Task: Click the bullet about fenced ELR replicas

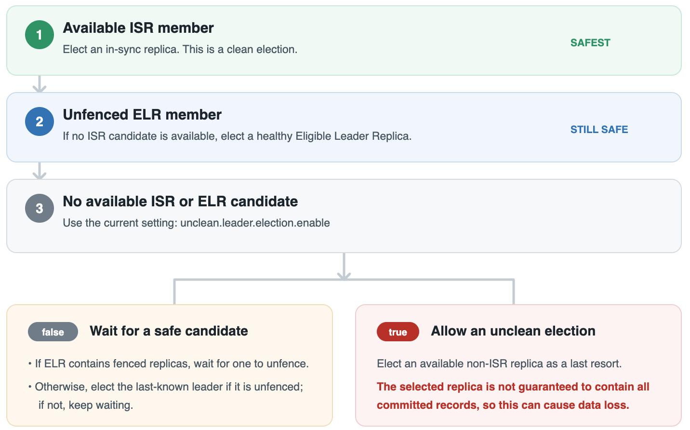Action: click(x=169, y=363)
